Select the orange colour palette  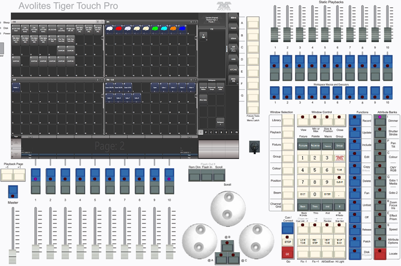[x=173, y=29]
